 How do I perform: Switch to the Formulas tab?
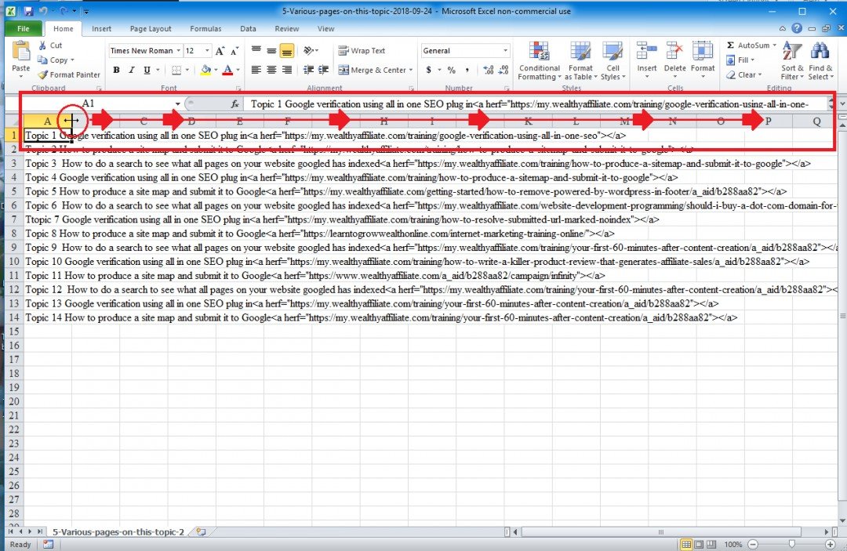205,28
